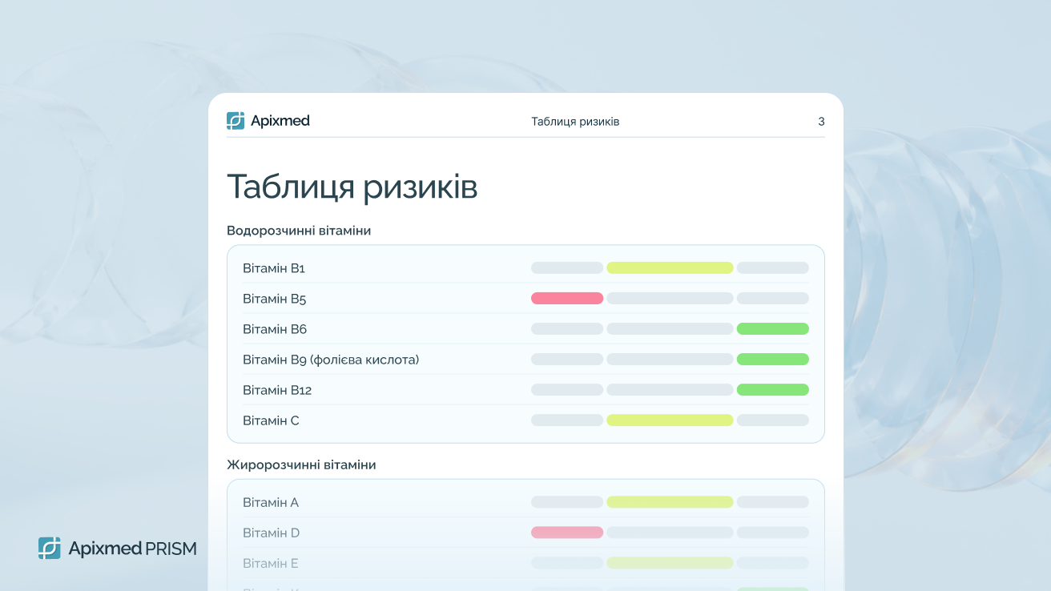The height and width of the screenshot is (591, 1051).
Task: Click the yellow middle risk bar for Вітамін B1
Action: 670,268
